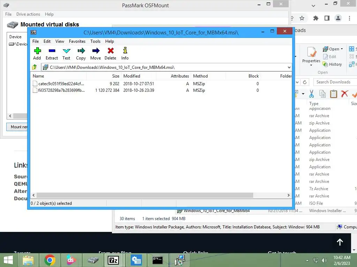The height and width of the screenshot is (267, 357).
Task: Click the Chrome tab search chevron
Action: pos(313,6)
